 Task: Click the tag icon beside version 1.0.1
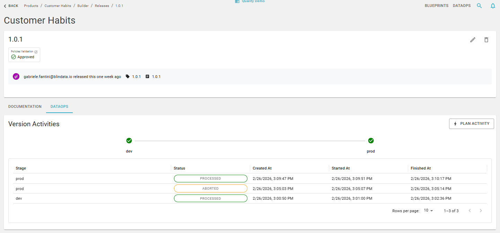[128, 76]
